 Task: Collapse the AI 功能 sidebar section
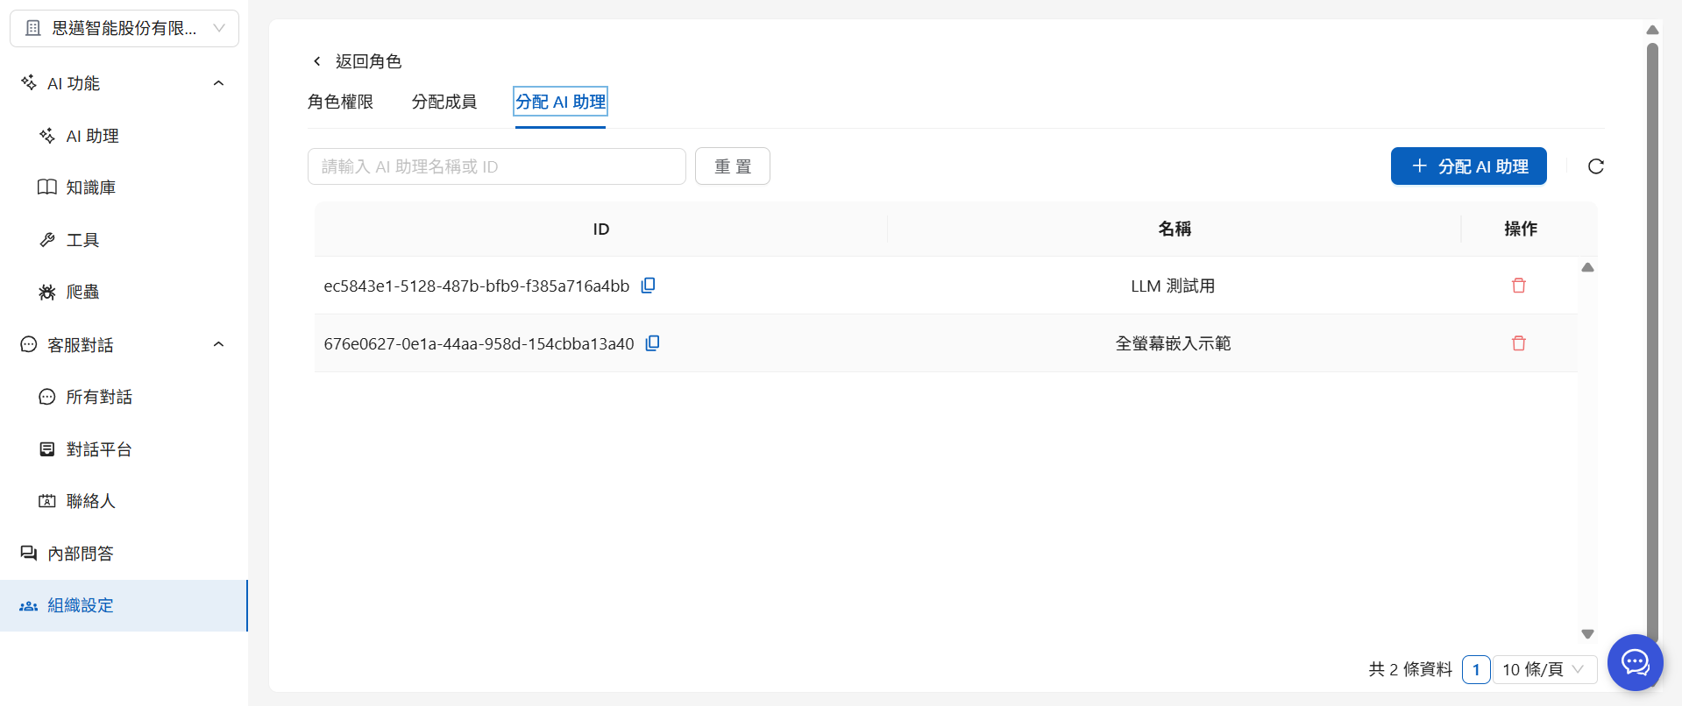[218, 83]
